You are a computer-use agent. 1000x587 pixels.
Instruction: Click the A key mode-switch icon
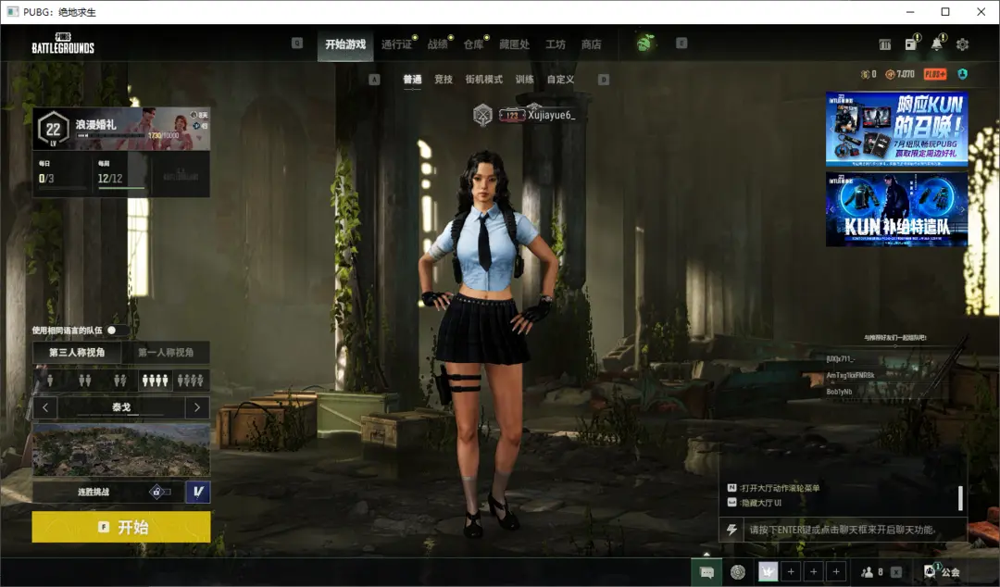point(374,79)
